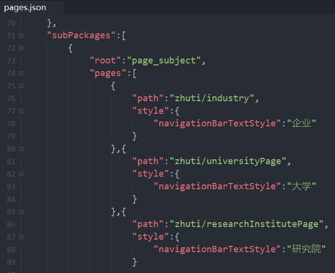335x273 pixels.
Task: Click the "企业" navigation bar value
Action: point(302,123)
